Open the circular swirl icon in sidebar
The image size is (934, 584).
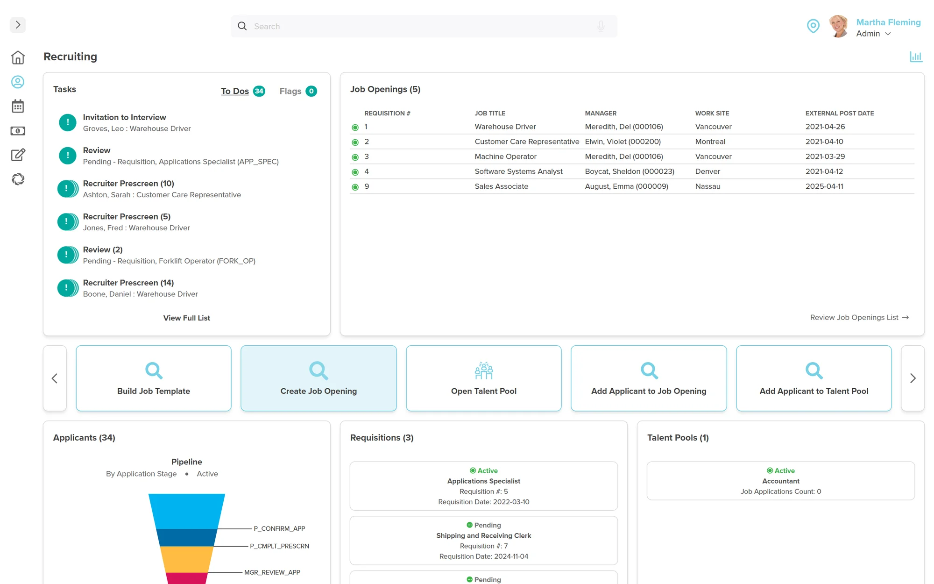(x=18, y=179)
